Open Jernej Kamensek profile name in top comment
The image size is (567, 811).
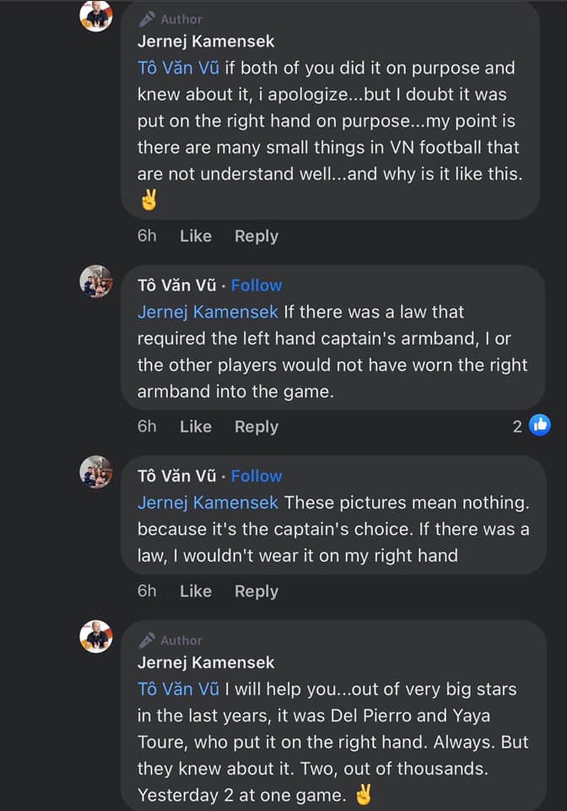coord(206,41)
